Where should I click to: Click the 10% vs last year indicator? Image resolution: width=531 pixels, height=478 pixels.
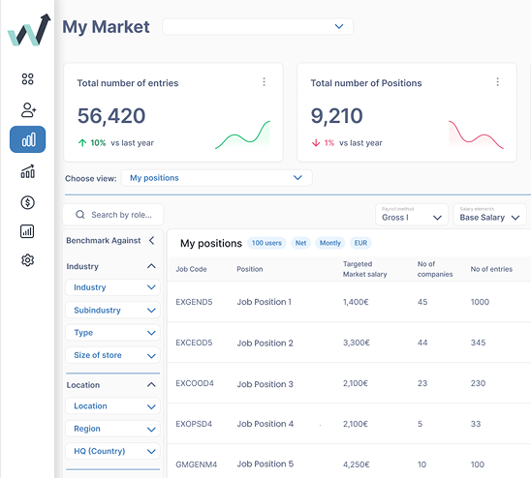116,143
